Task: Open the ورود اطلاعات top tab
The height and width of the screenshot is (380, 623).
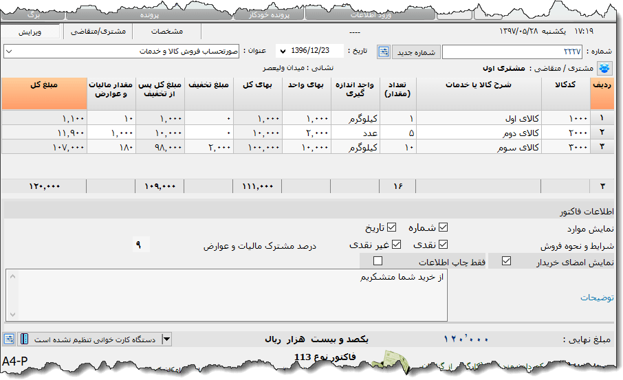Action: click(x=371, y=15)
